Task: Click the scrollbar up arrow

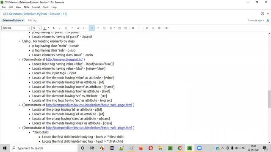Action: [x=269, y=34]
